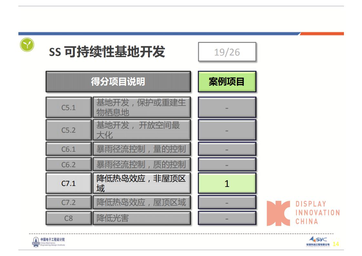Select the C7.2 code cell
Viewport: 362px width, 256px height.
click(69, 202)
